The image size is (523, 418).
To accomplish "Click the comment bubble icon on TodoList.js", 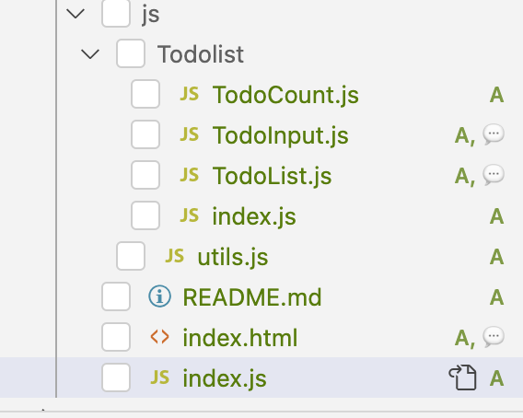I will pos(494,175).
